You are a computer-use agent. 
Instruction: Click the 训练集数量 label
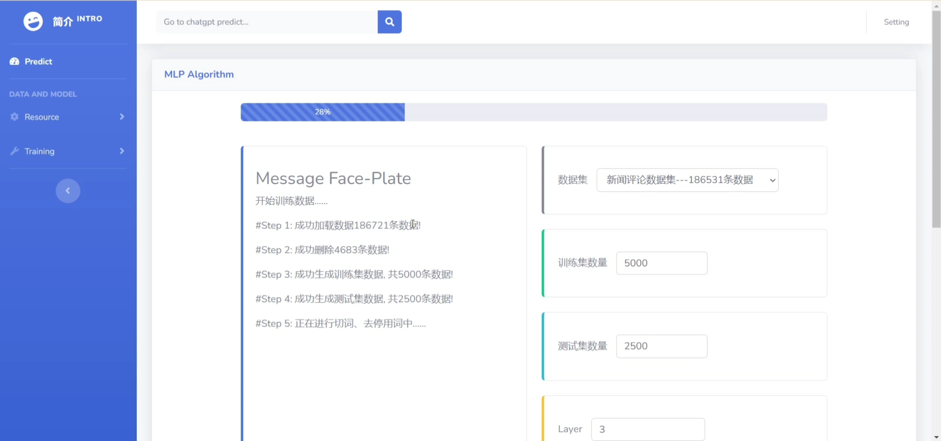tap(582, 263)
